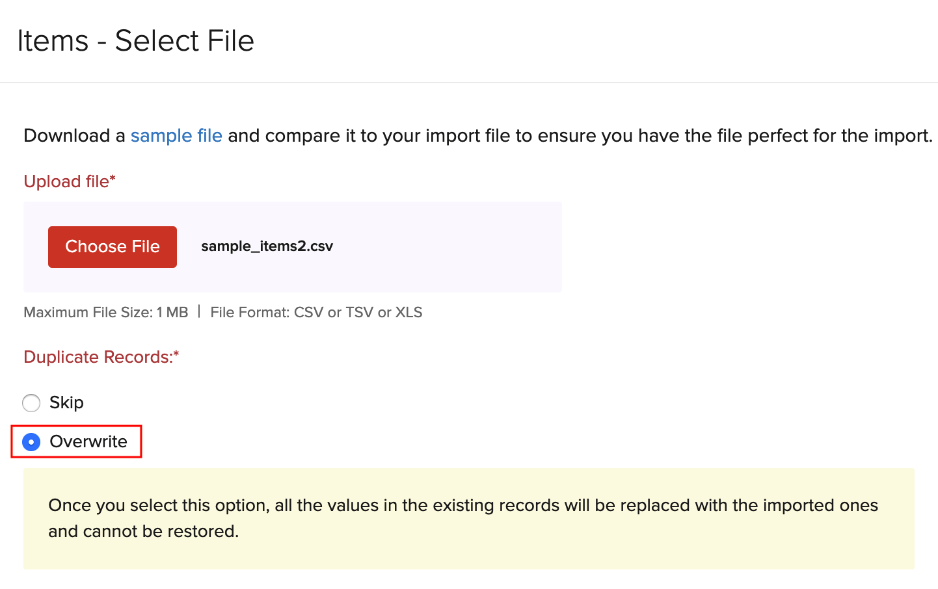Click the Upload file field label
Screen dimensions: 938x589
click(66, 182)
